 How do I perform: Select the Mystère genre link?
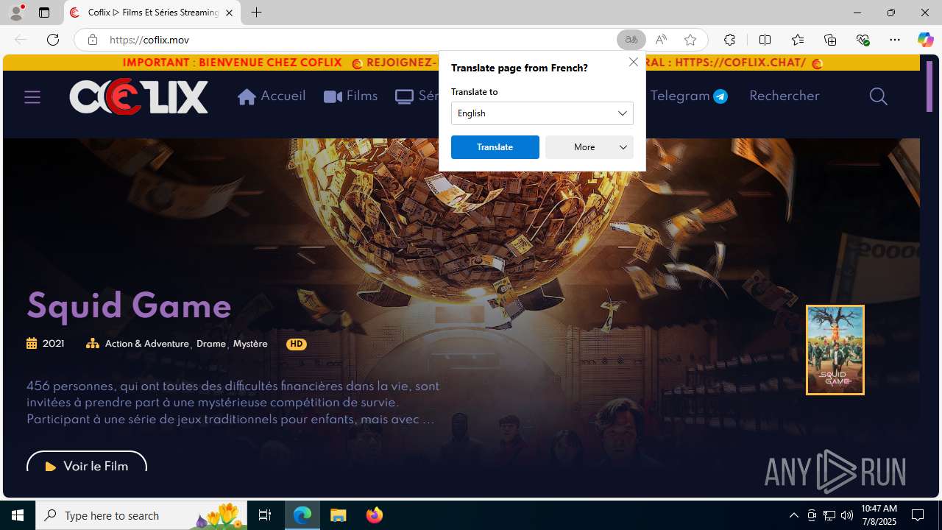click(x=250, y=344)
